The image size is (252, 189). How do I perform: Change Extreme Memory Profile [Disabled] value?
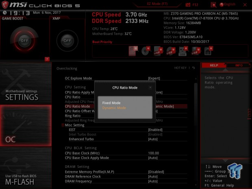click(156, 172)
